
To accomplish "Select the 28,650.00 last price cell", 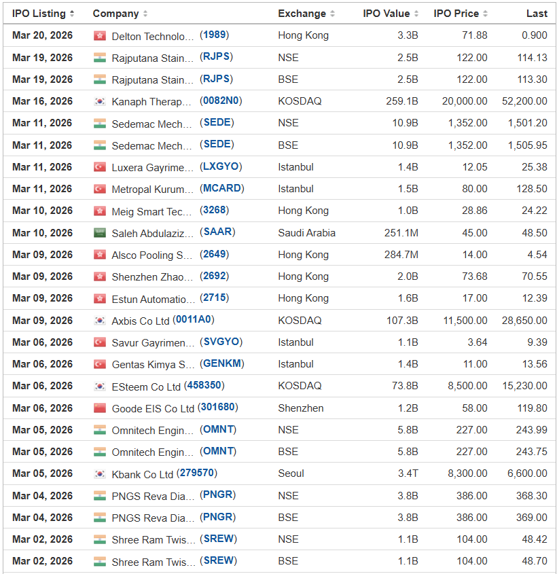I will pyautogui.click(x=524, y=321).
